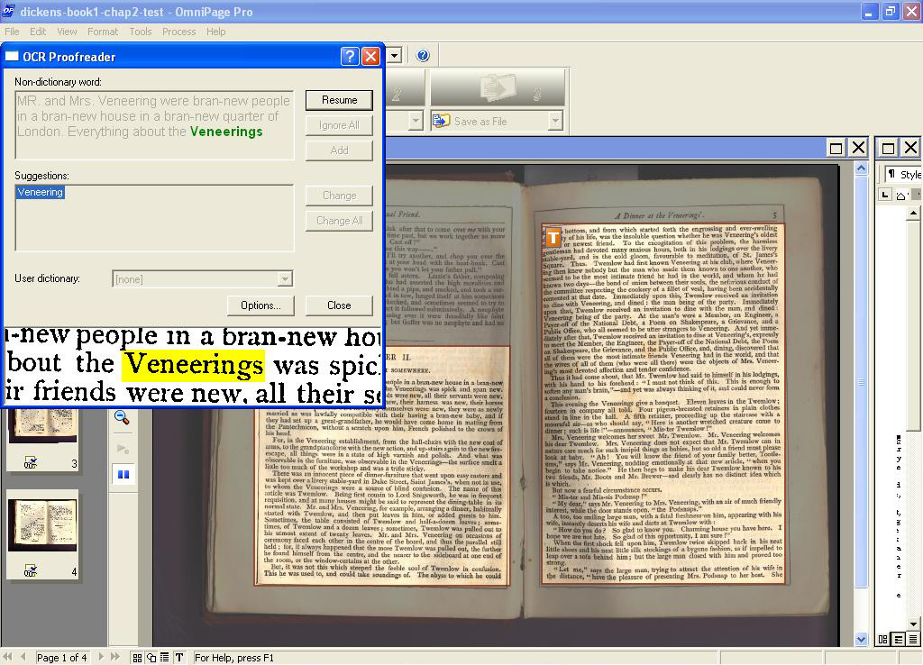The height and width of the screenshot is (665, 923).
Task: Open the Edit menu
Action: [38, 32]
